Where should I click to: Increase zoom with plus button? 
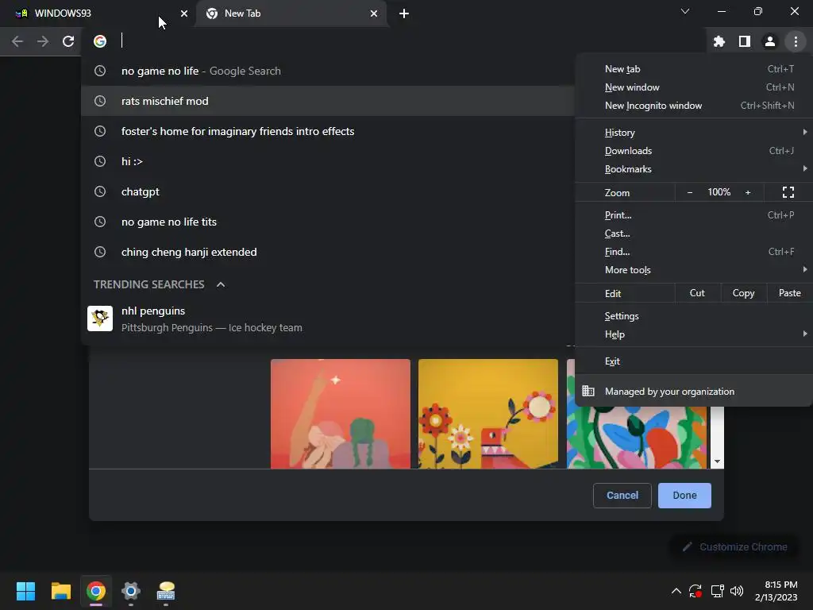tap(748, 192)
